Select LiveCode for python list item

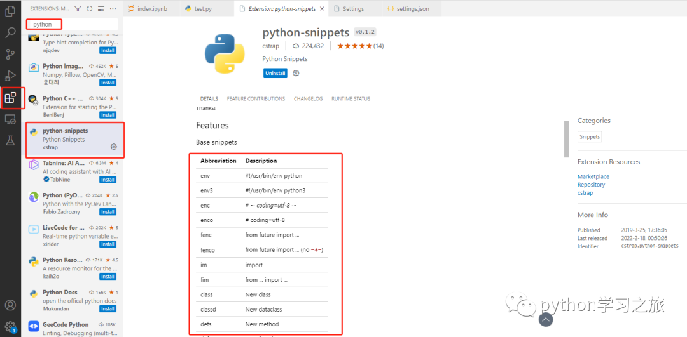[73, 236]
